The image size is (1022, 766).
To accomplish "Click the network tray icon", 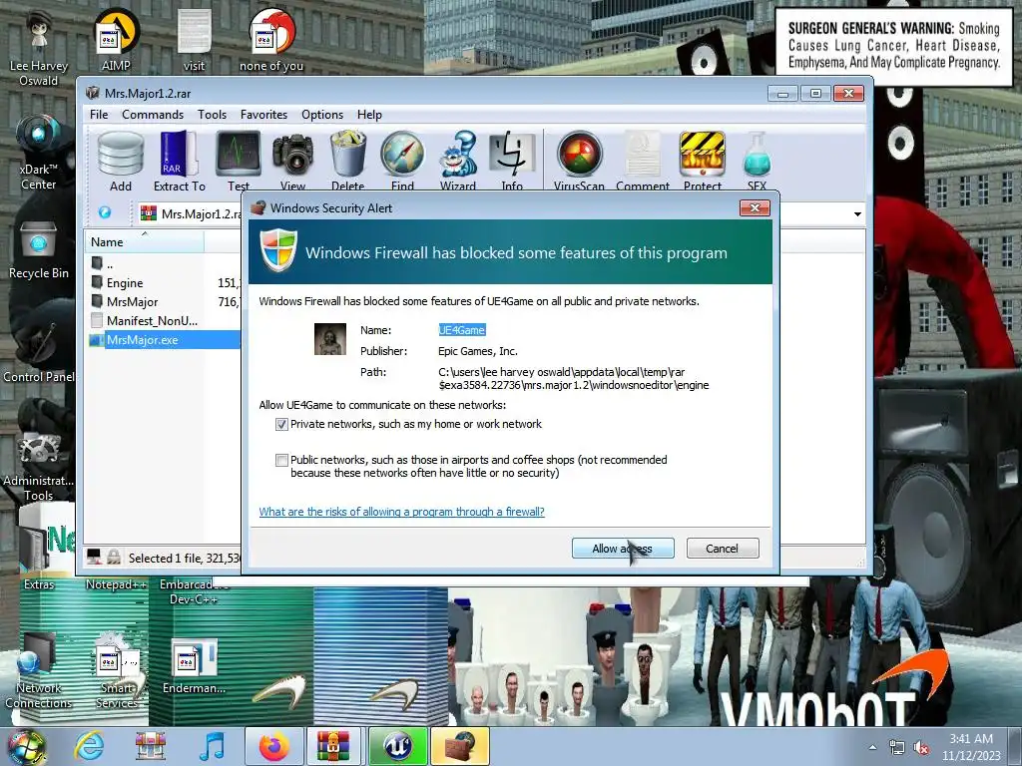I will click(x=897, y=748).
